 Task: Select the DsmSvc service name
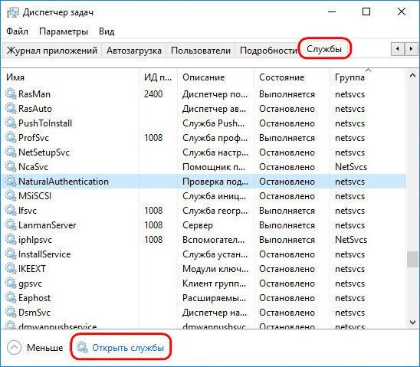click(x=34, y=312)
